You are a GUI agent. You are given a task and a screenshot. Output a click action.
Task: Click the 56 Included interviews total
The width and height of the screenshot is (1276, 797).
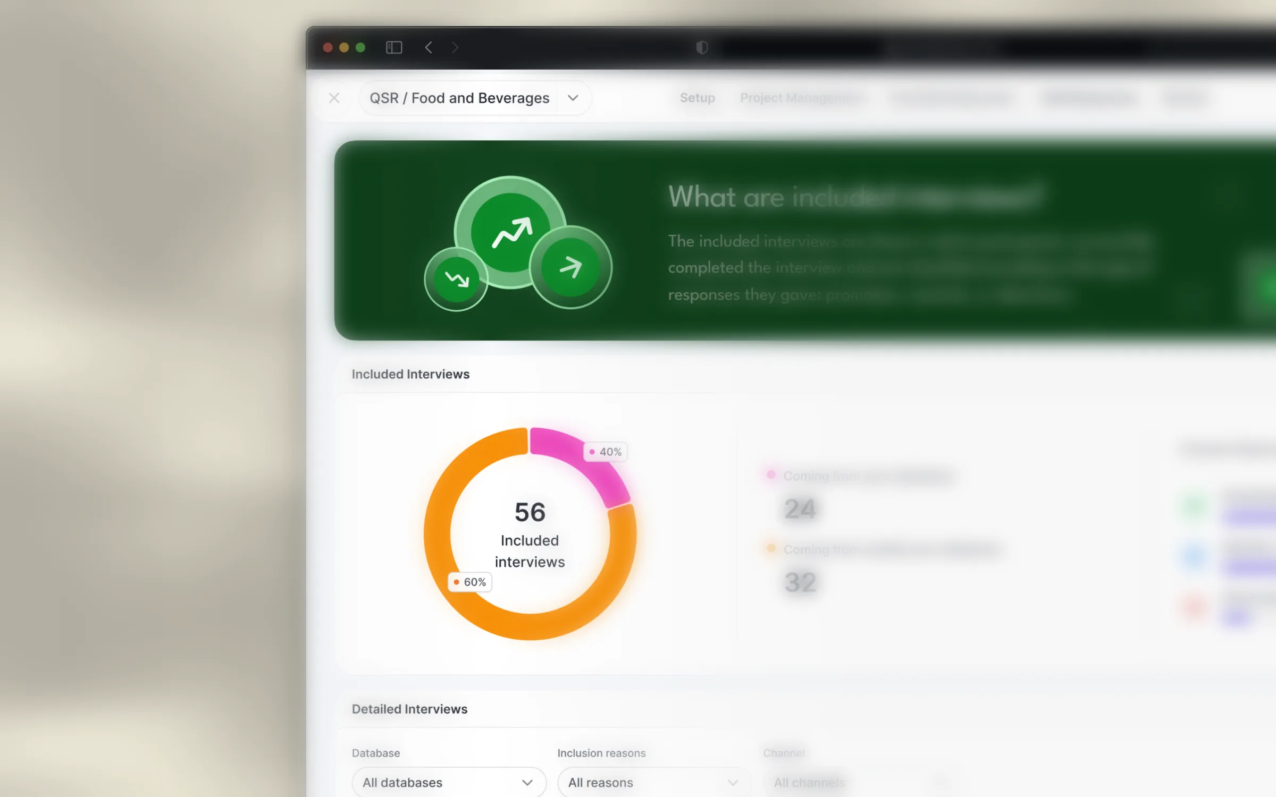[x=530, y=536]
